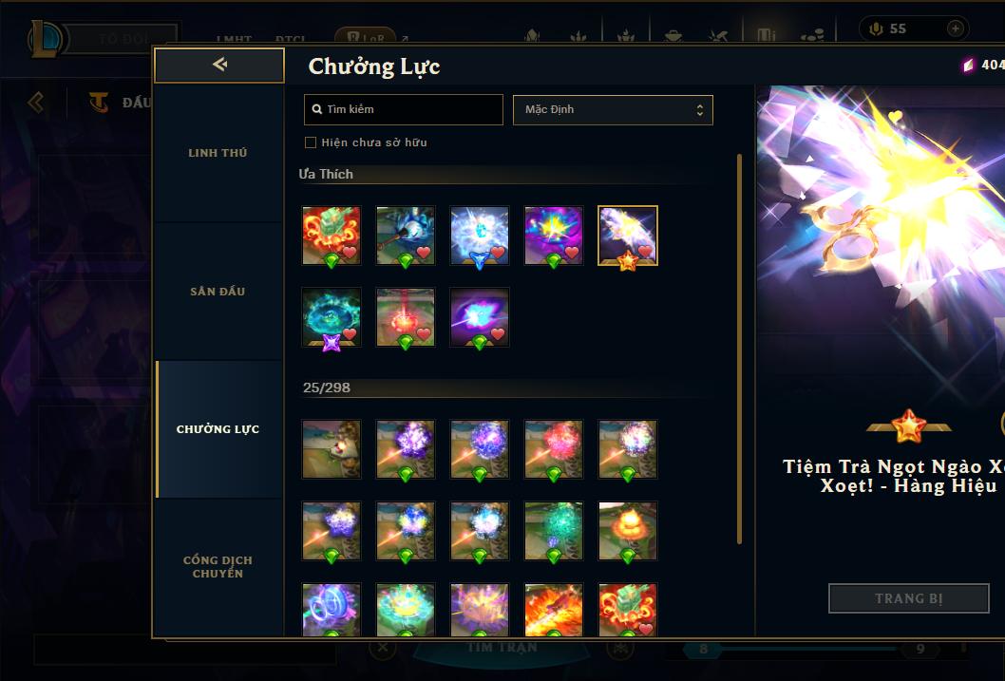1005x681 pixels.
Task: Toggle heart on the blue crystal boom
Action: [x=498, y=253]
